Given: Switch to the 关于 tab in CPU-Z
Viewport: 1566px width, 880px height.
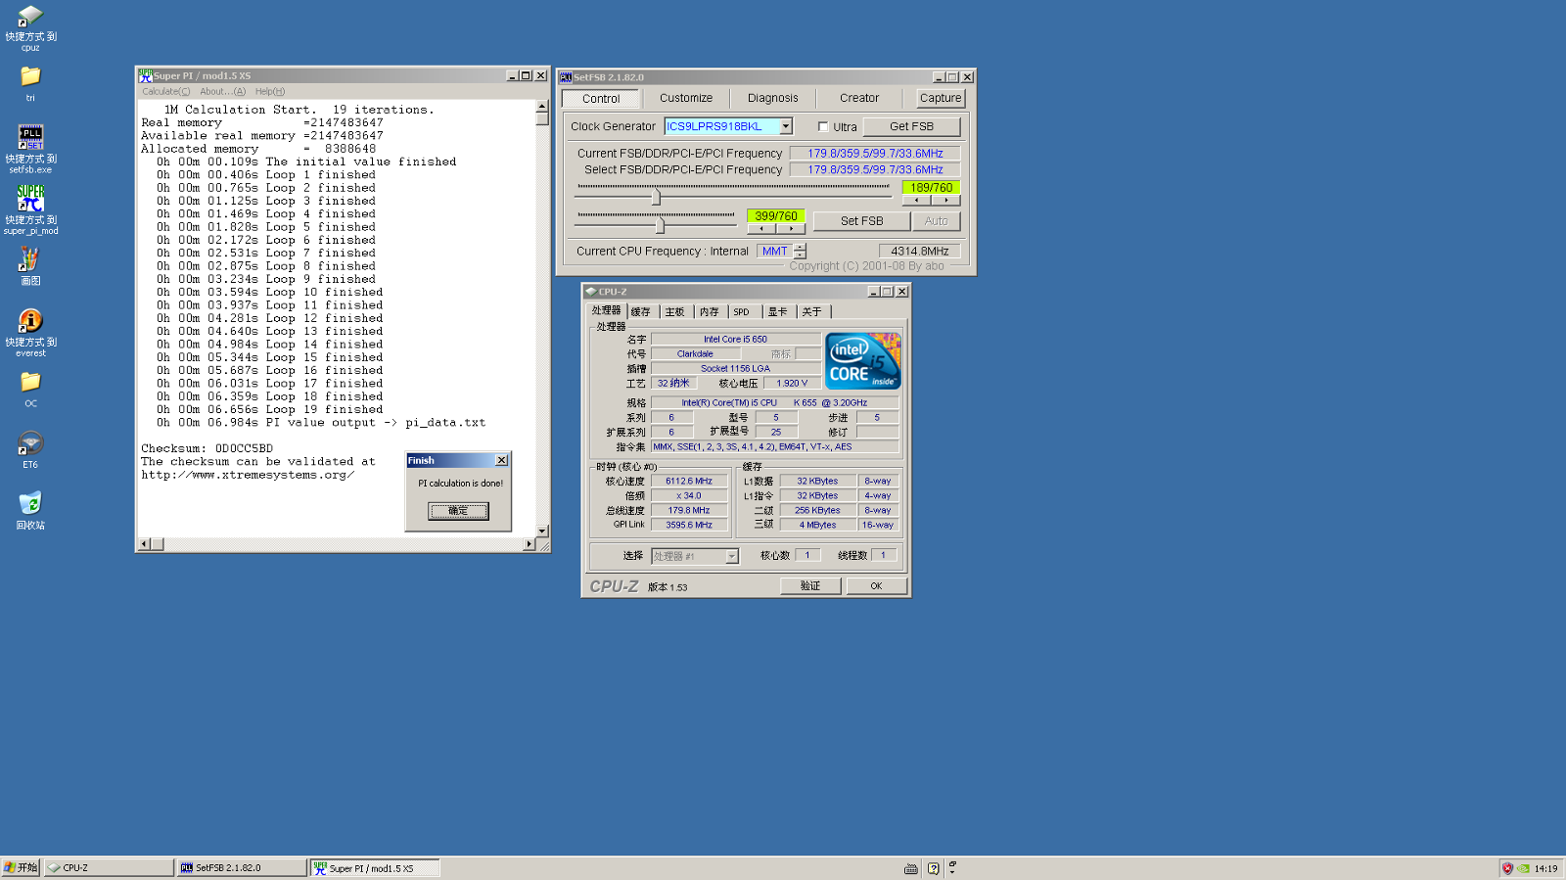Looking at the screenshot, I should [x=812, y=312].
